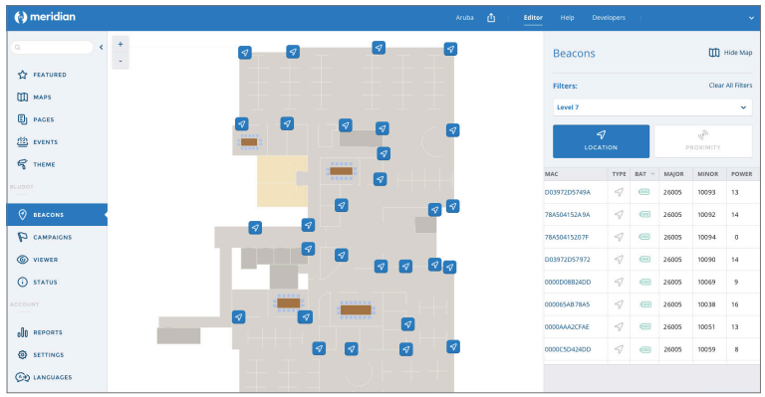Open the Viewer eye icon
765x397 pixels.
pyautogui.click(x=23, y=260)
